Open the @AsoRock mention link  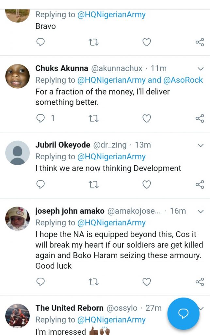point(183,80)
